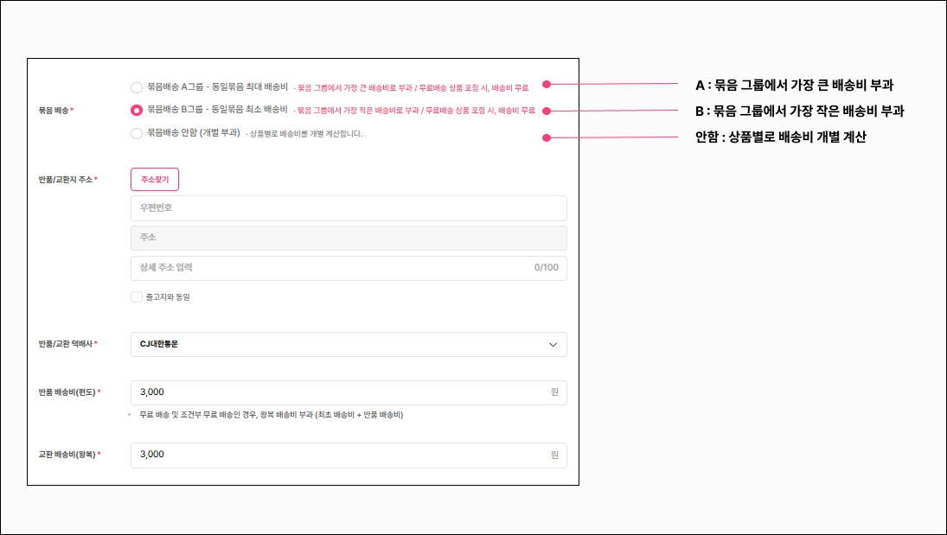Screen dimensions: 947x535
Task: Select 묶음배송 A그룹 최대 배송비 radio
Action: [x=137, y=87]
